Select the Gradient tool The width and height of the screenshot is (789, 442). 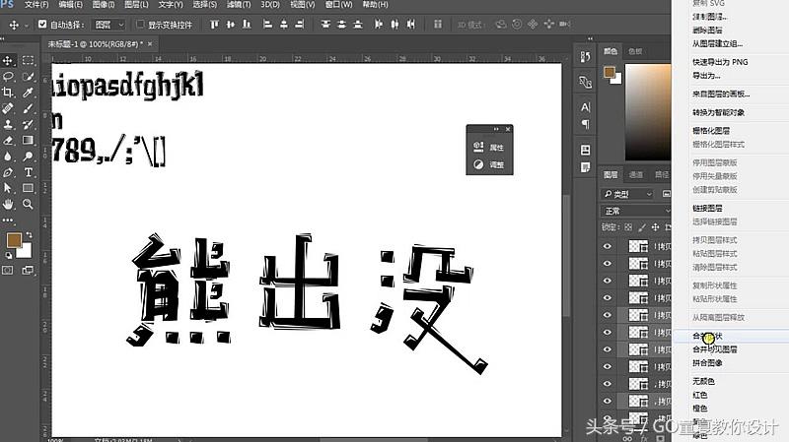pos(28,140)
